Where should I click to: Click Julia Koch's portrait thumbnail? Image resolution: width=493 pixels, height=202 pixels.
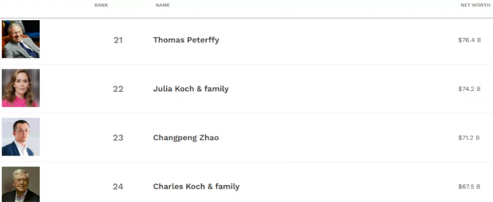21,88
